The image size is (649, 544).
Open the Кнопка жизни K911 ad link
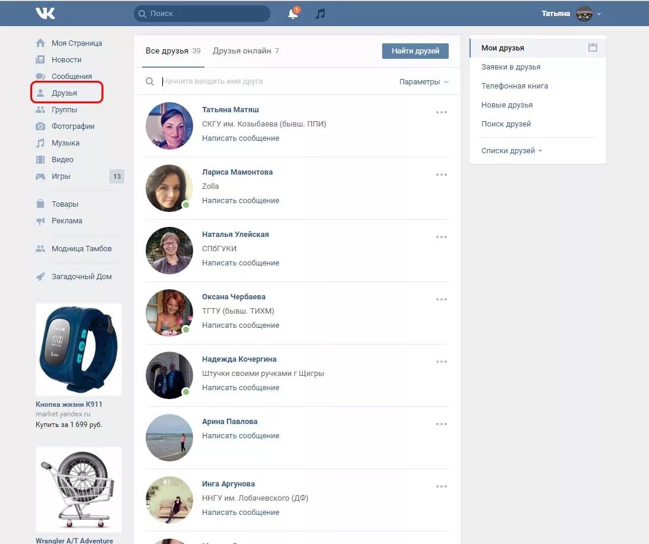[69, 404]
